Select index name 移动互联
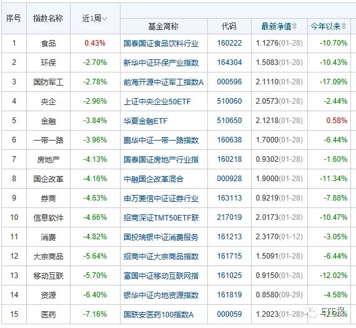This screenshot has height=328, width=356. click(x=48, y=276)
